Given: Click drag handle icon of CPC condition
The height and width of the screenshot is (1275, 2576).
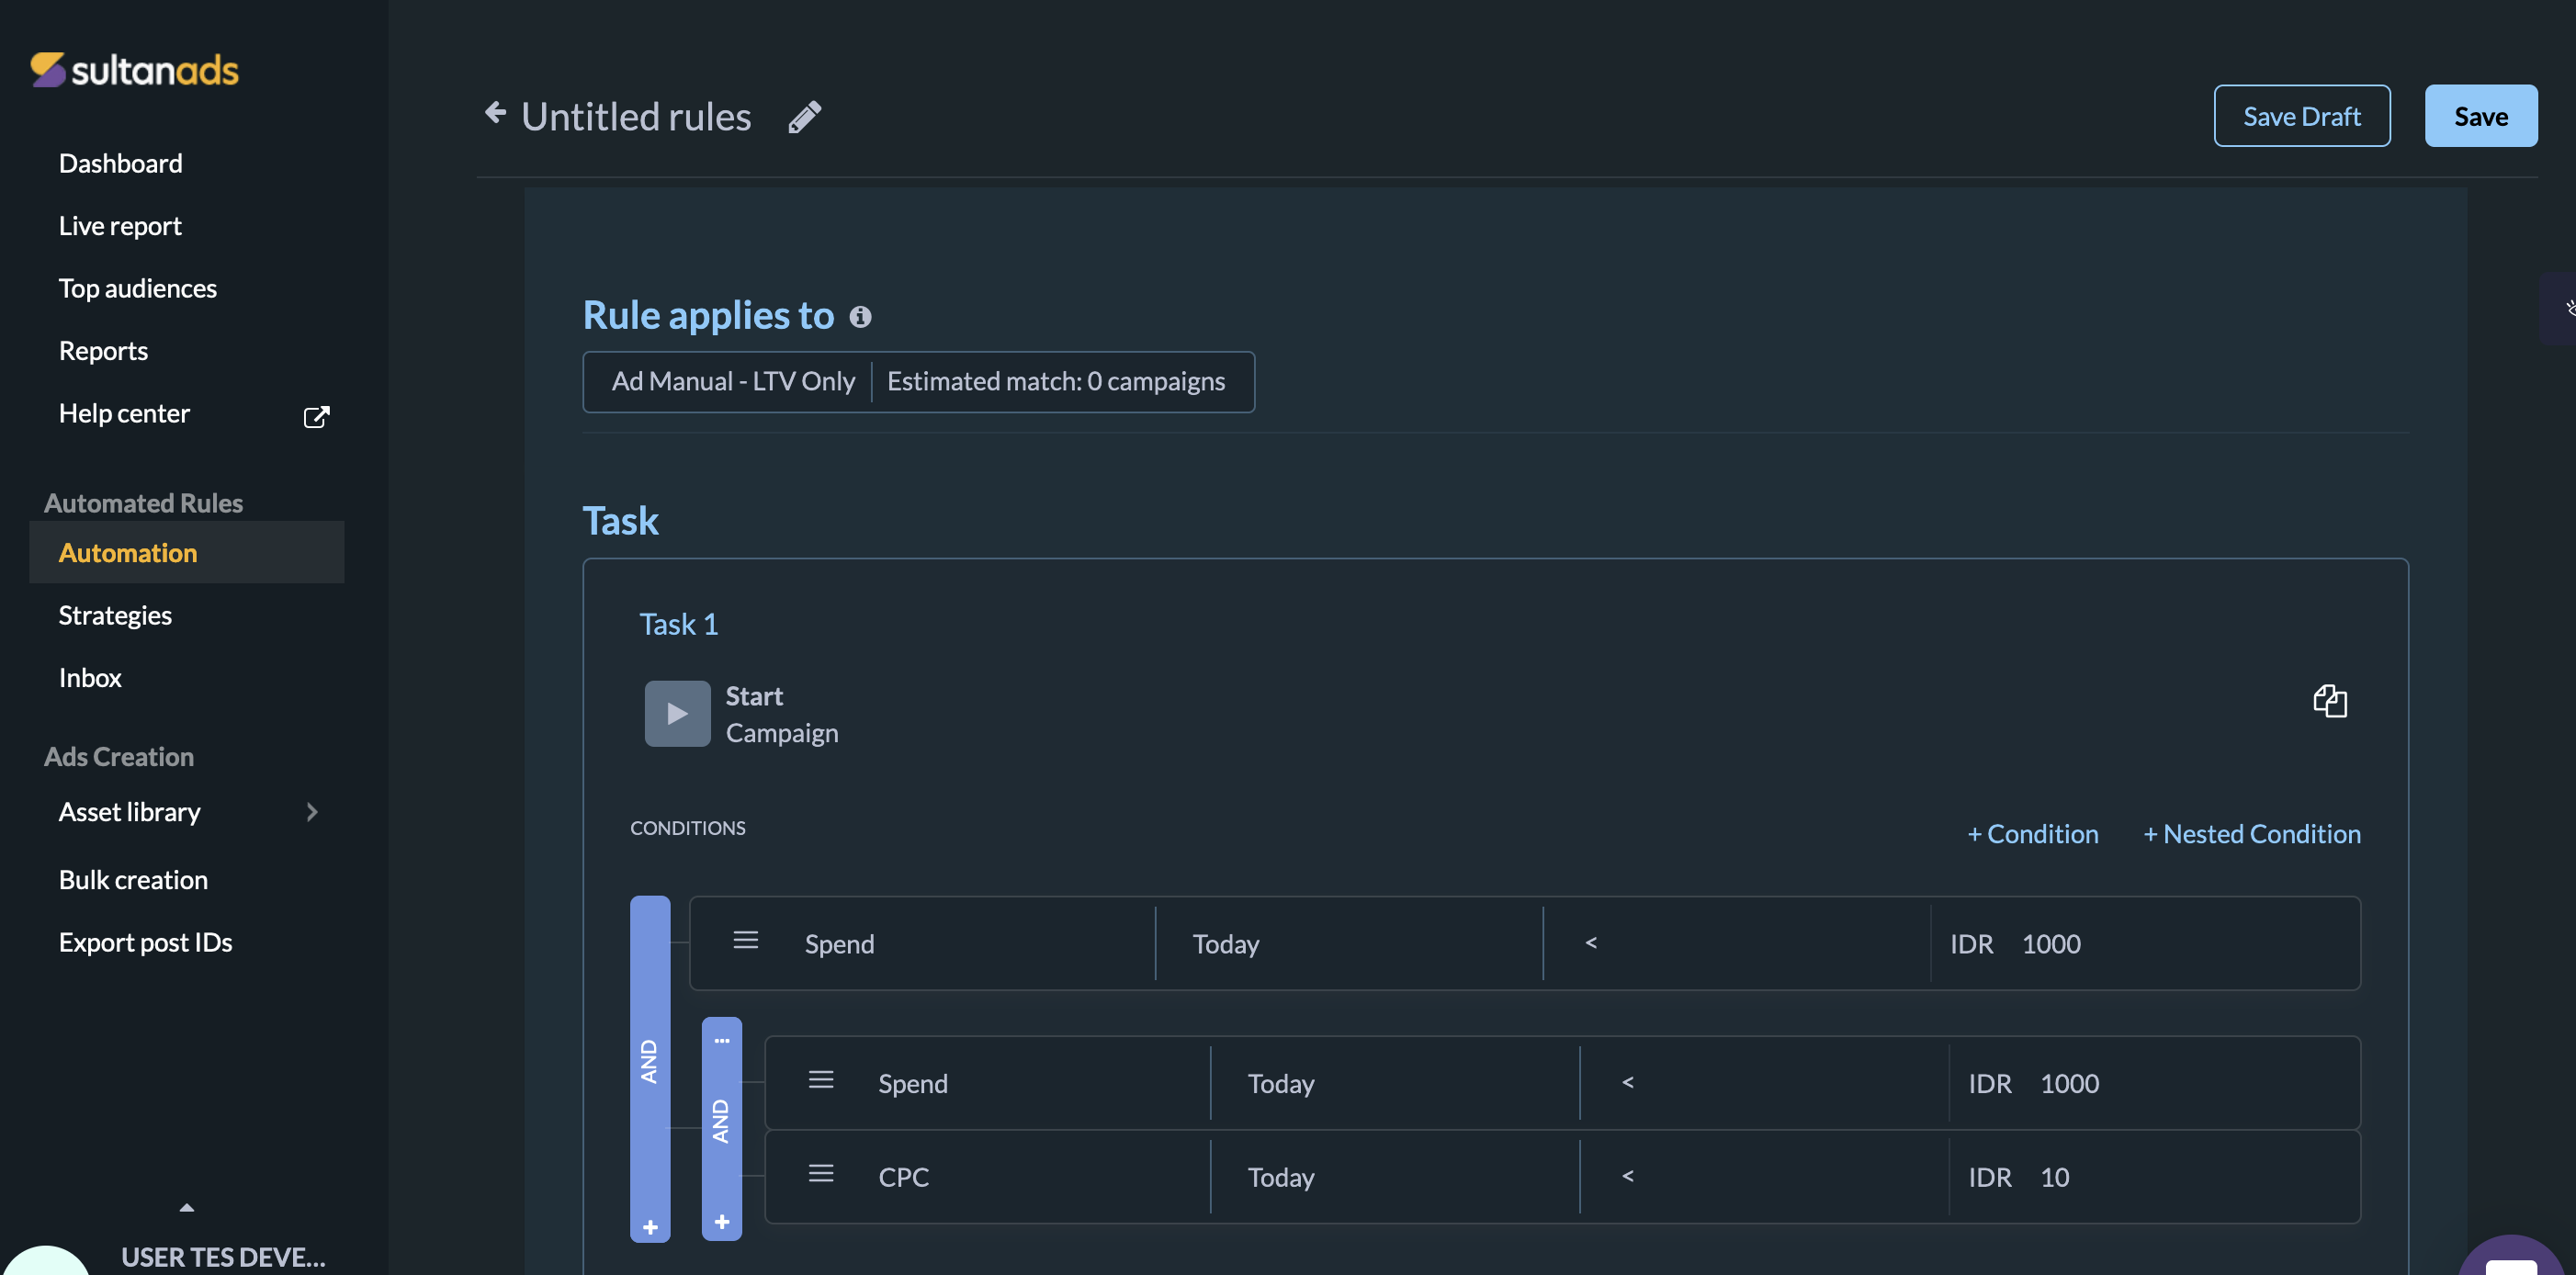Looking at the screenshot, I should [821, 1174].
